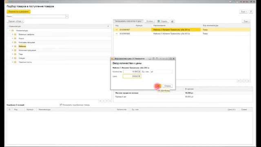Click the root Номенклатура folder icon

point(13,31)
